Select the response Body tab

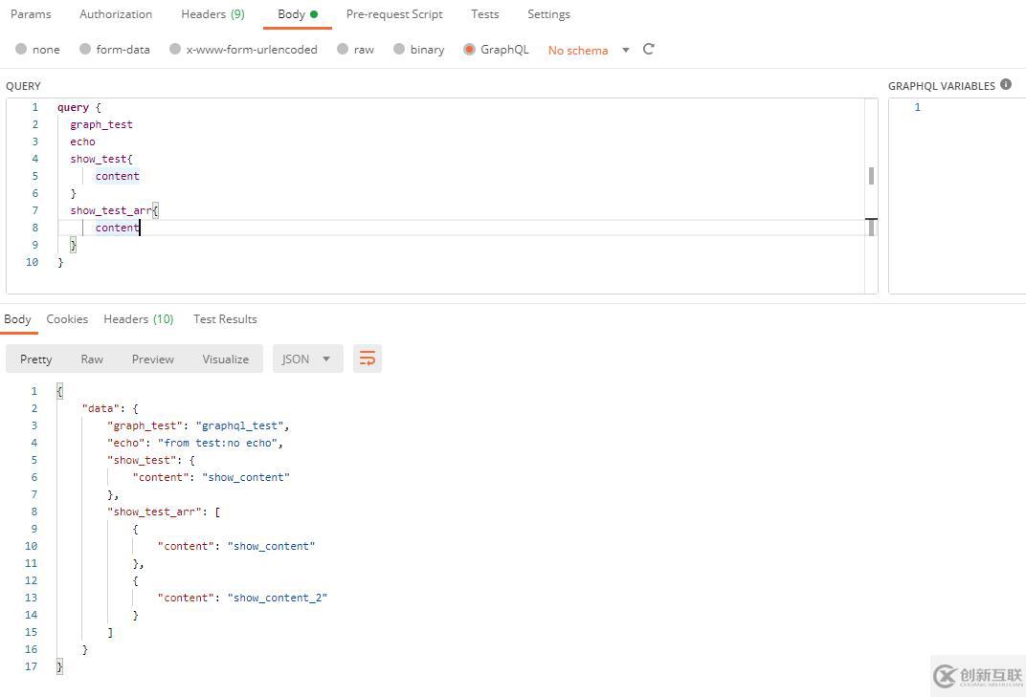click(17, 319)
